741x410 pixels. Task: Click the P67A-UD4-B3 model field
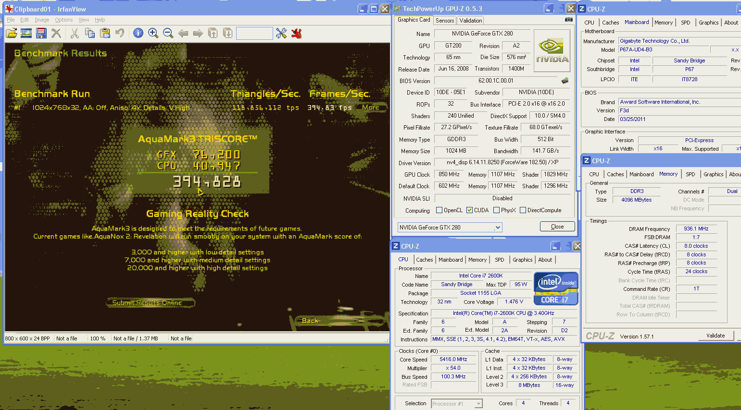pos(664,49)
